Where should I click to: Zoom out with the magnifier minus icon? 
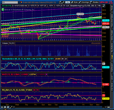click(x=8, y=107)
